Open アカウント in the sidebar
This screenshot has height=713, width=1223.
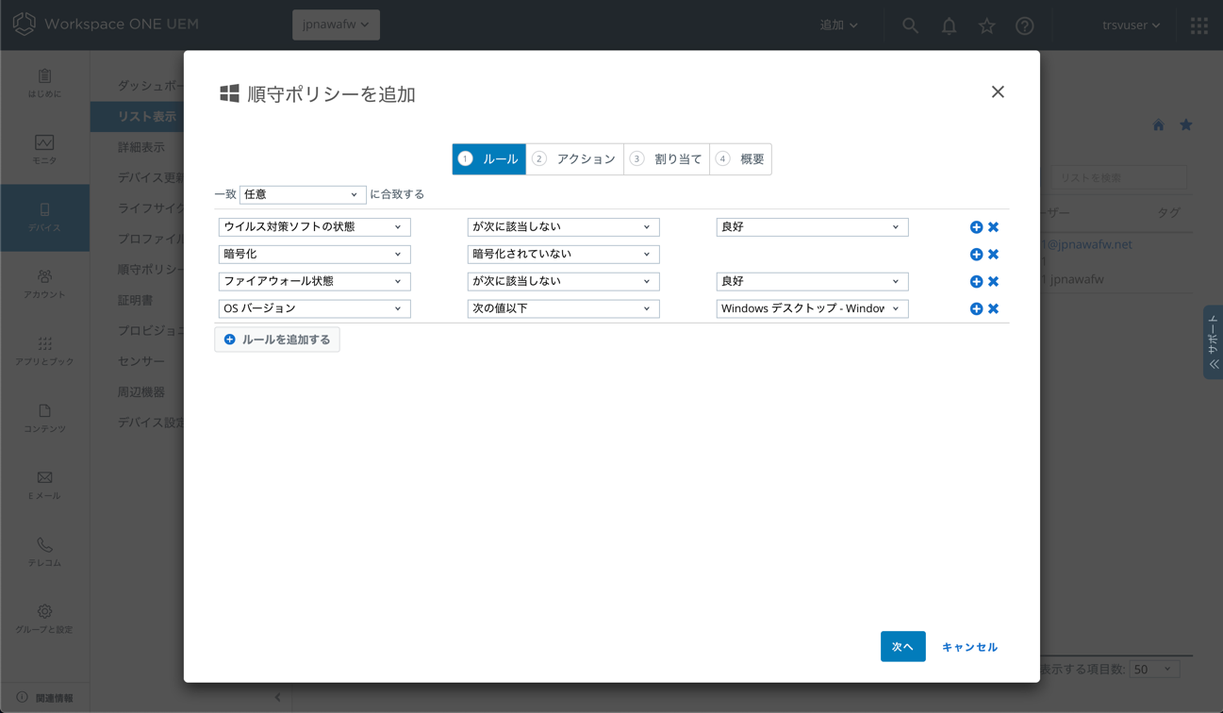coord(44,284)
